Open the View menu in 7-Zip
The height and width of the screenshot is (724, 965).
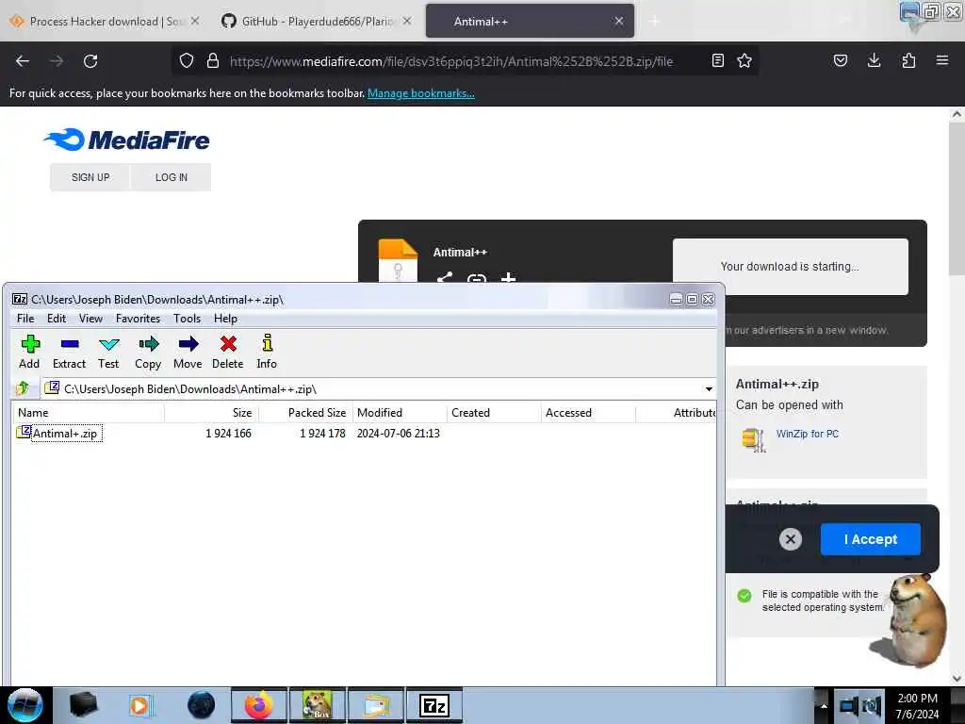pyautogui.click(x=90, y=319)
